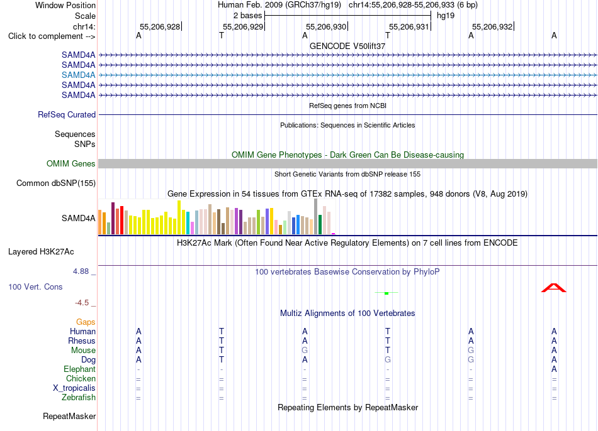
Task: Click 'RefSeq genes from NCBI' track title
Action: 347,106
